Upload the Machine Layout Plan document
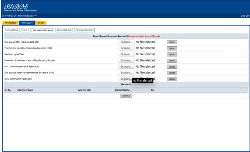250x152 pixels. click(172, 54)
